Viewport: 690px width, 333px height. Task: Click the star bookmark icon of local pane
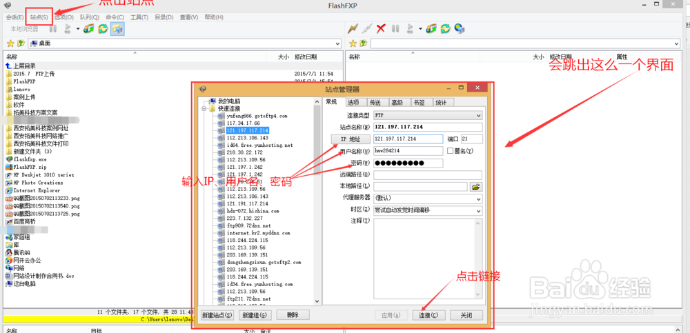[10, 43]
